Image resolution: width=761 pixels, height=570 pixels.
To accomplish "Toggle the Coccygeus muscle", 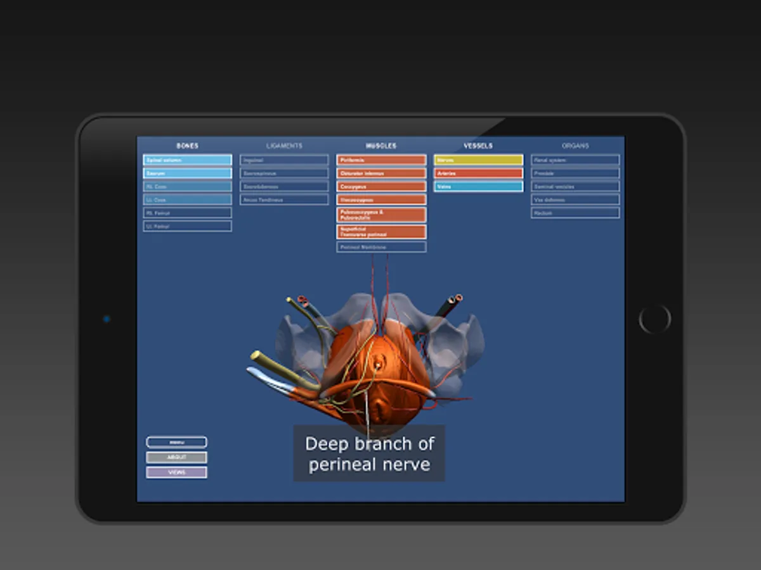I will click(x=380, y=186).
